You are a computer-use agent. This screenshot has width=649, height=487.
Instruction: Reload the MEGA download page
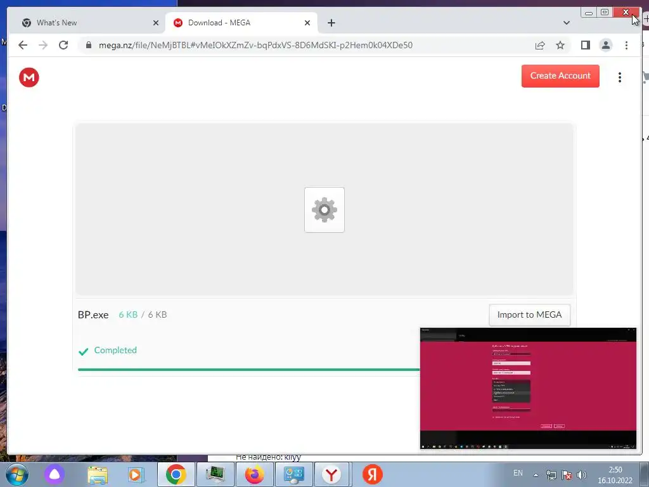tap(63, 45)
